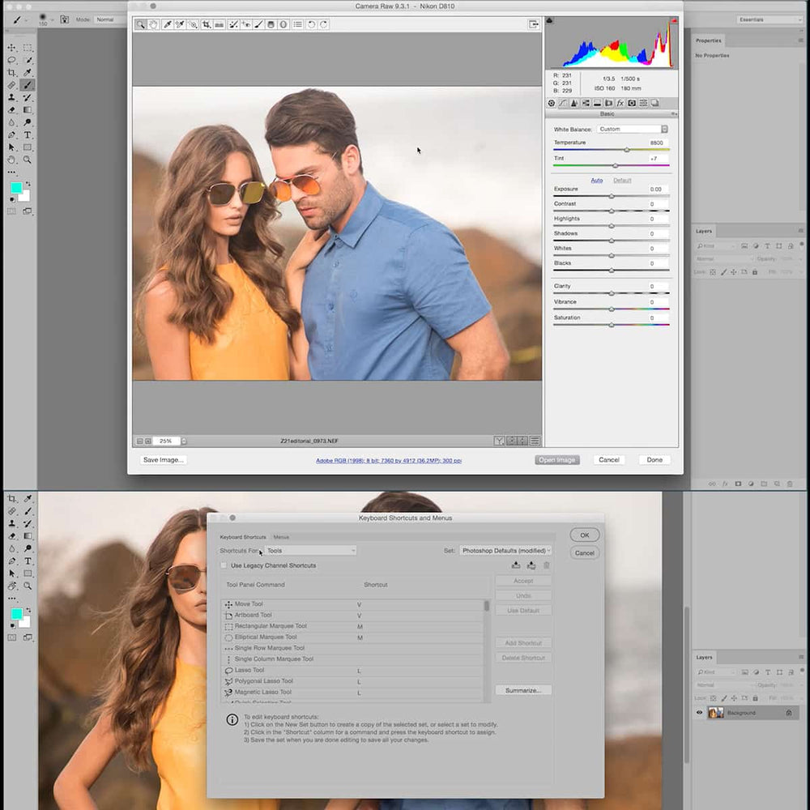Click the Auto link in the Basic panel

point(597,180)
